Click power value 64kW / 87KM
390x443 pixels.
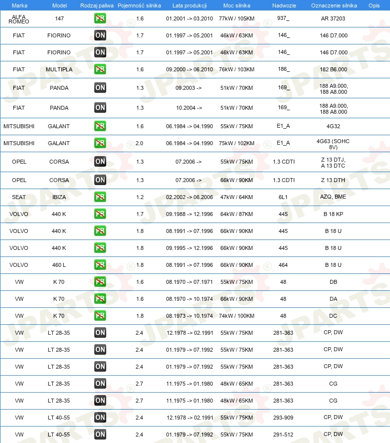(x=237, y=214)
